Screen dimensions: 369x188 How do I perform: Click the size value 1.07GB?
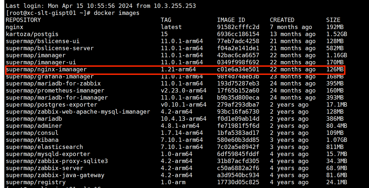[337, 140]
